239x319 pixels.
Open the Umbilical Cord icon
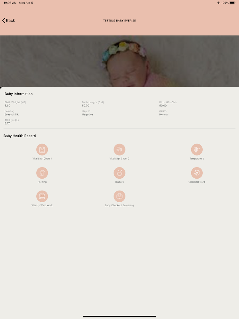[197, 173]
